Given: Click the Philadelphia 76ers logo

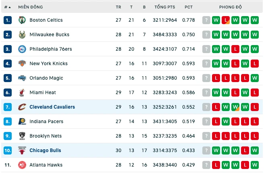Looking at the screenshot, I should click(x=22, y=49).
